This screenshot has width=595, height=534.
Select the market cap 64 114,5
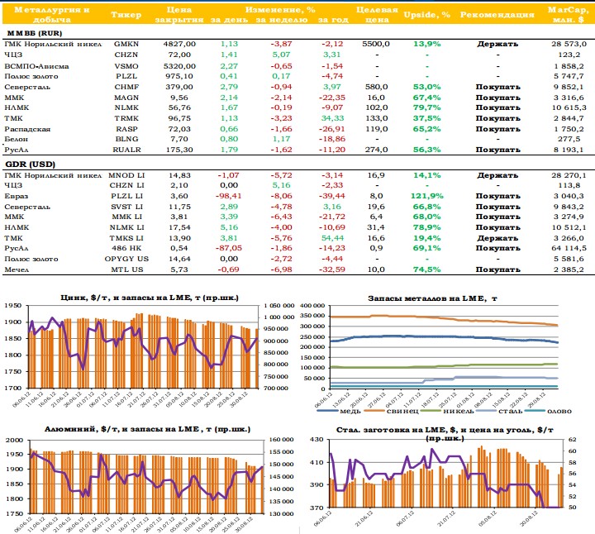tap(569, 248)
